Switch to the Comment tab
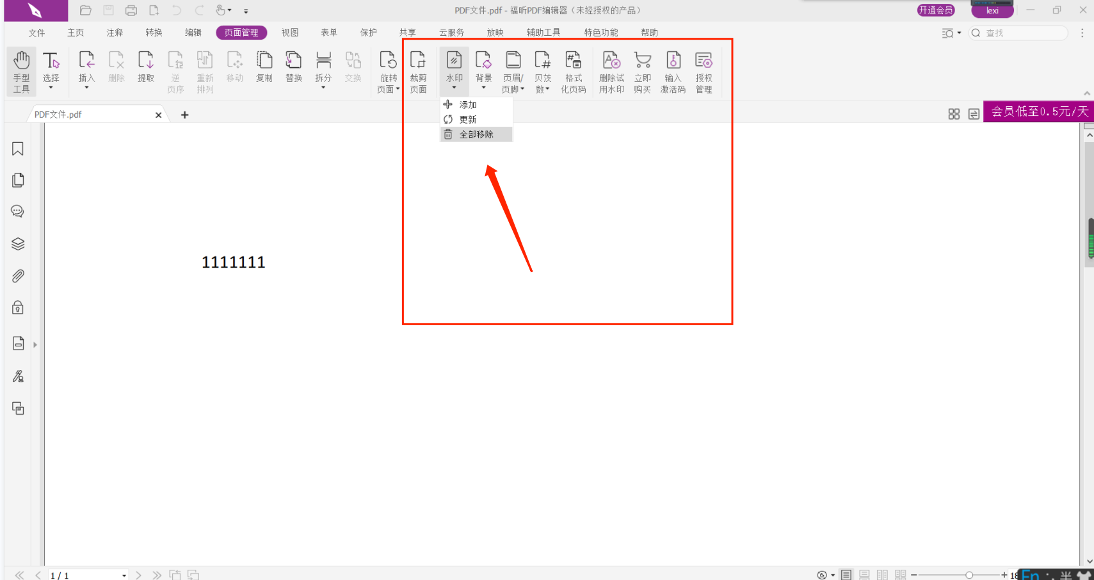The image size is (1094, 580). click(115, 33)
